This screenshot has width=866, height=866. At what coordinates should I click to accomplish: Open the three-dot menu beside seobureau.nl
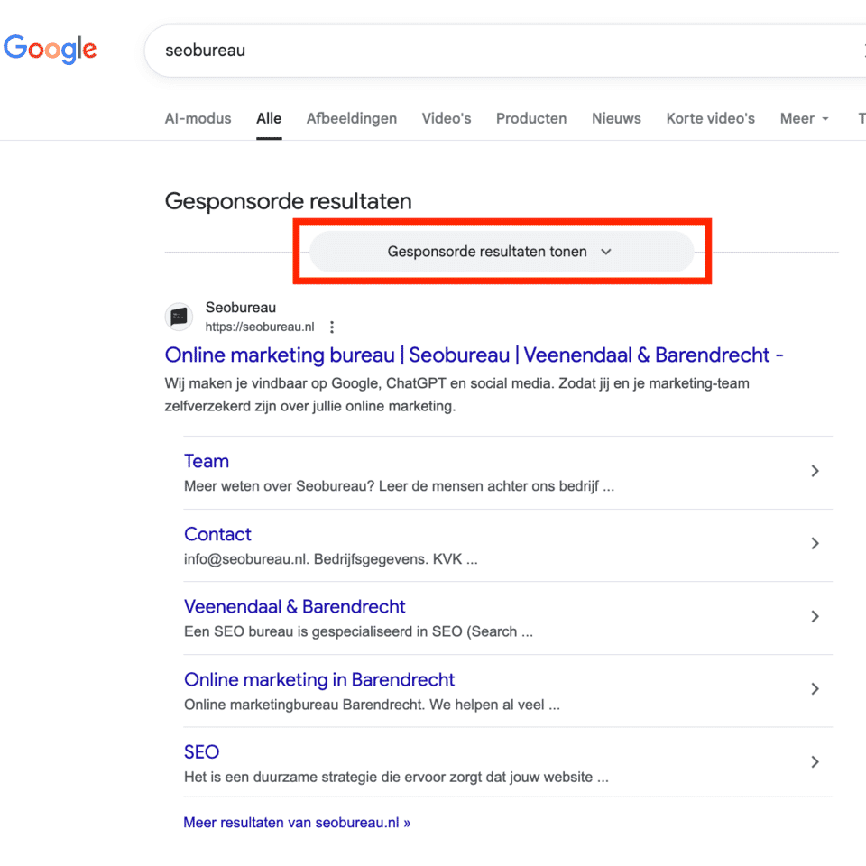[x=332, y=327]
